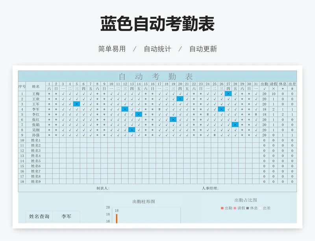Viewport: 315px width, 241px height.
Task: Click the 人事经理 signature field label
Action: coord(210,188)
